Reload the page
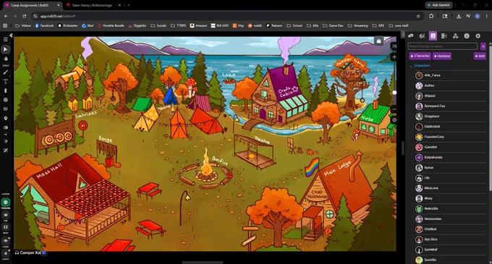This screenshot has width=492, height=264. pyautogui.click(x=25, y=17)
